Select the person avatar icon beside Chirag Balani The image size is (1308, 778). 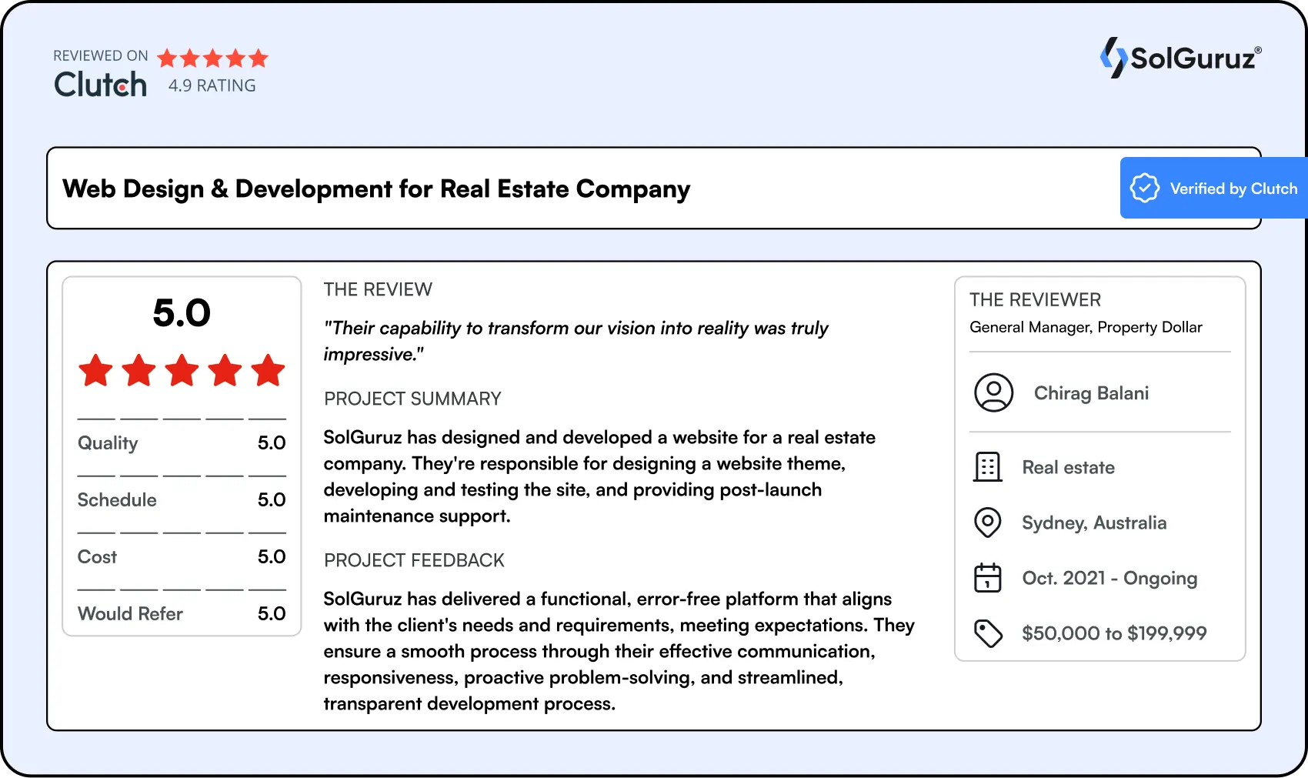coord(993,392)
